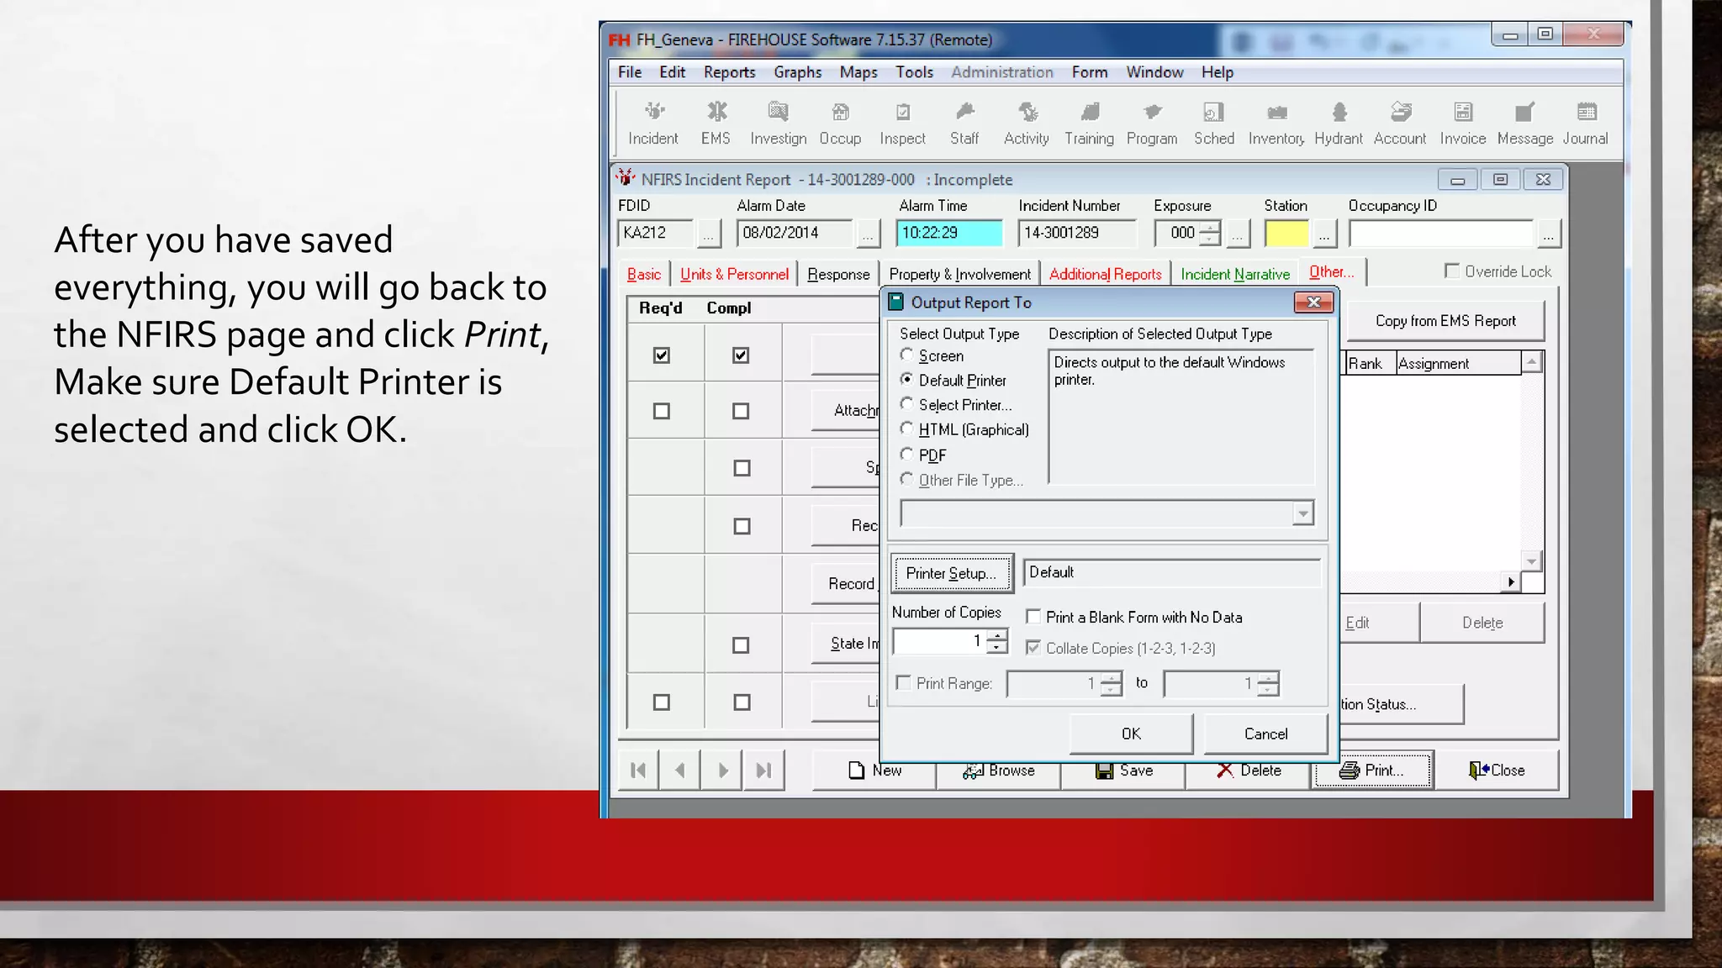The width and height of the screenshot is (1722, 968).
Task: Go to last record navigation arrow
Action: click(x=763, y=771)
